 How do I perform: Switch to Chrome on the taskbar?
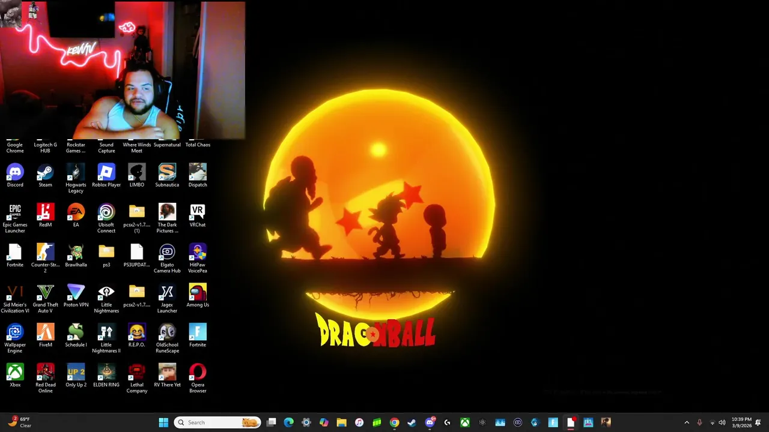point(394,422)
